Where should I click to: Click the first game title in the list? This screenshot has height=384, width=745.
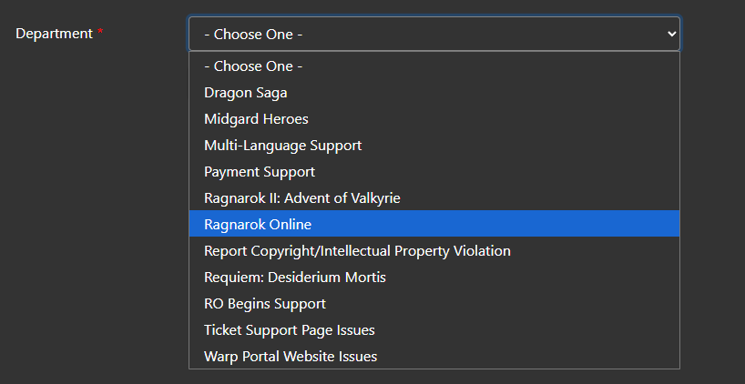tap(246, 93)
